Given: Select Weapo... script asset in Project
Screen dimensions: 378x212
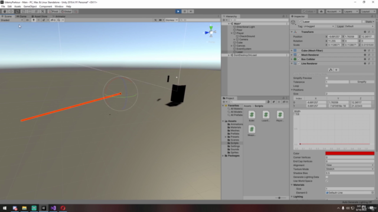Looking at the screenshot, I should 252,131.
